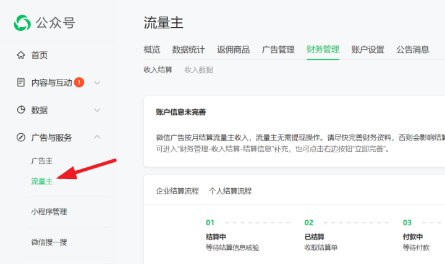Open 广告主 in the sidebar
The width and height of the screenshot is (445, 264).
point(42,161)
